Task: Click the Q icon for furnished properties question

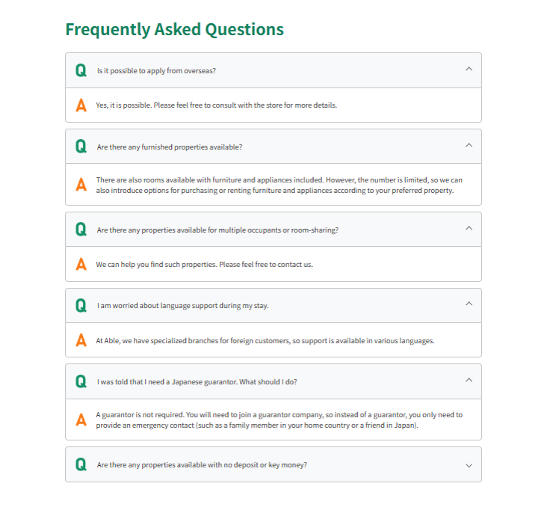Action: [81, 147]
